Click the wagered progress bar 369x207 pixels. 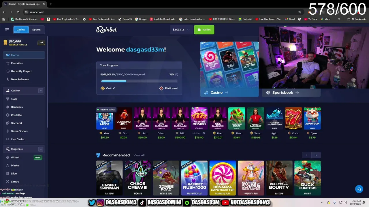[139, 81]
